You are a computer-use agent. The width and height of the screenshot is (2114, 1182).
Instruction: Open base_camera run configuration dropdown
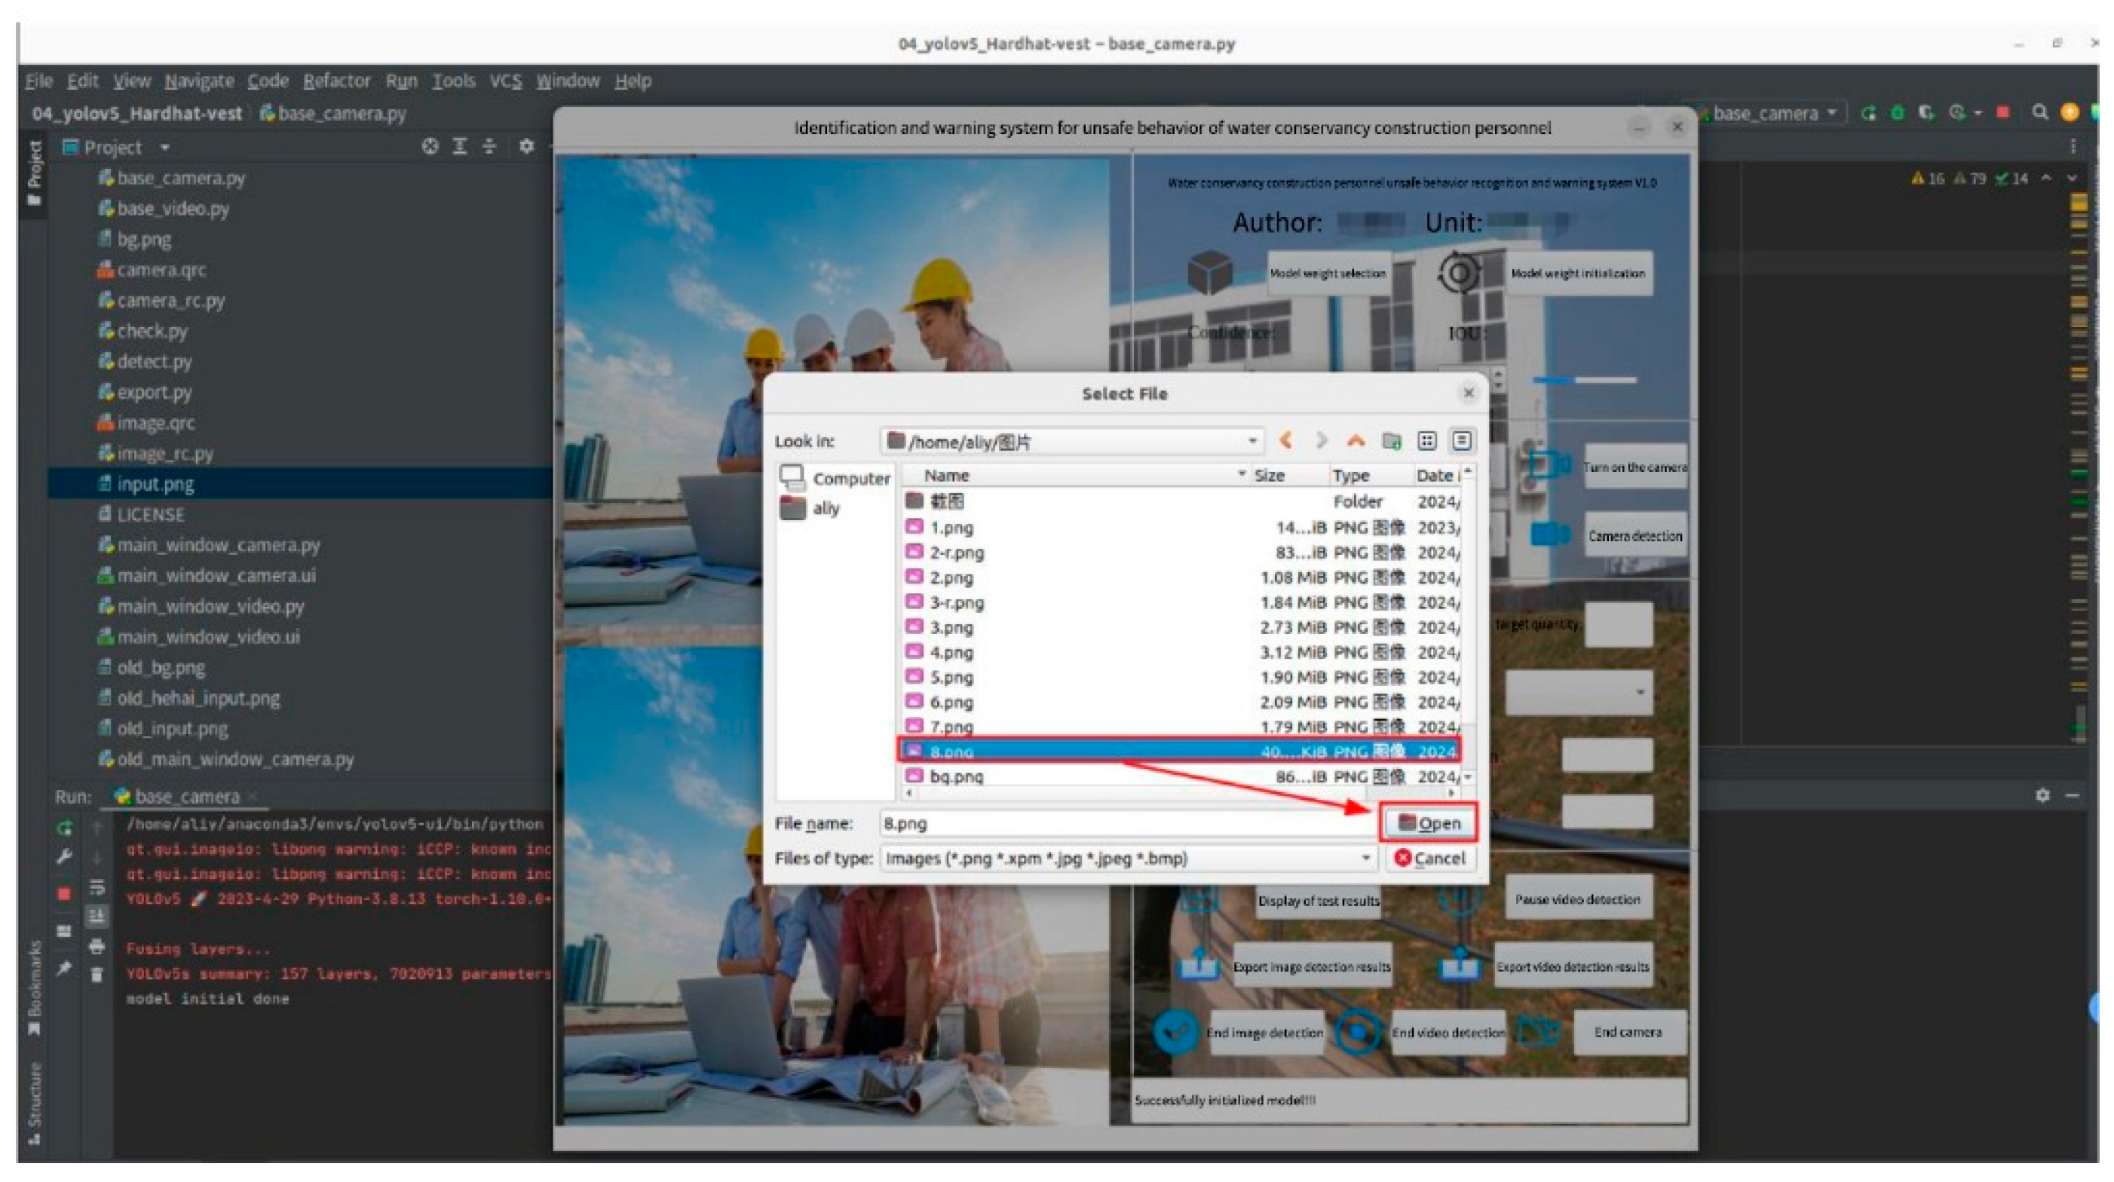tap(1772, 113)
